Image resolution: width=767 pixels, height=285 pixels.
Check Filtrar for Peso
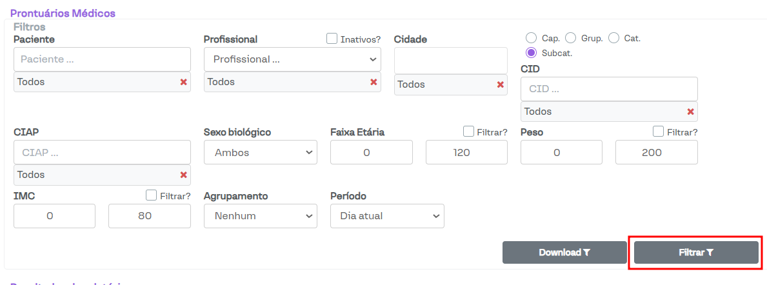(x=659, y=132)
